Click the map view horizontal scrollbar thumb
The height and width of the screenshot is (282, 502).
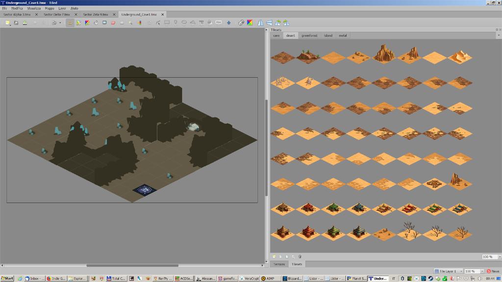click(x=132, y=265)
